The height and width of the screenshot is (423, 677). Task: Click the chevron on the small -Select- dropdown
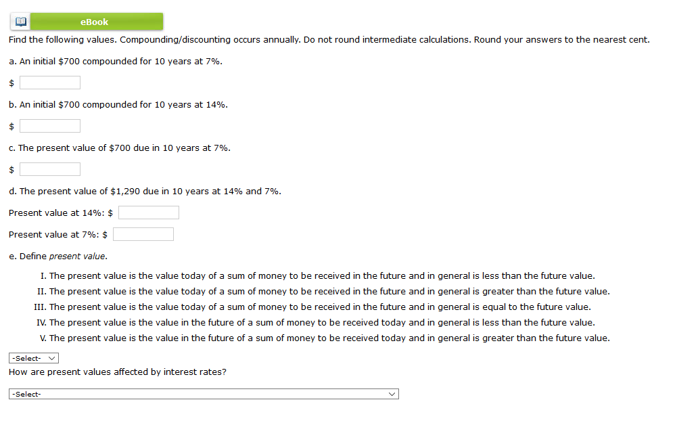pos(52,357)
